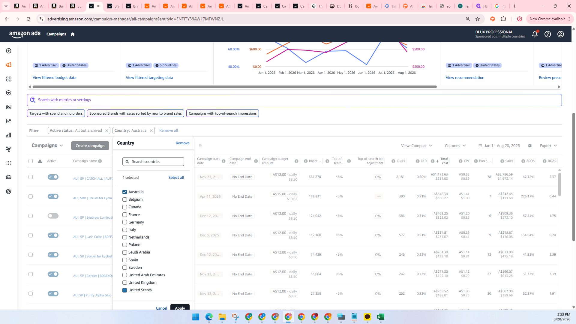The image size is (576, 324).
Task: Open the Columns dropdown
Action: pos(455,146)
